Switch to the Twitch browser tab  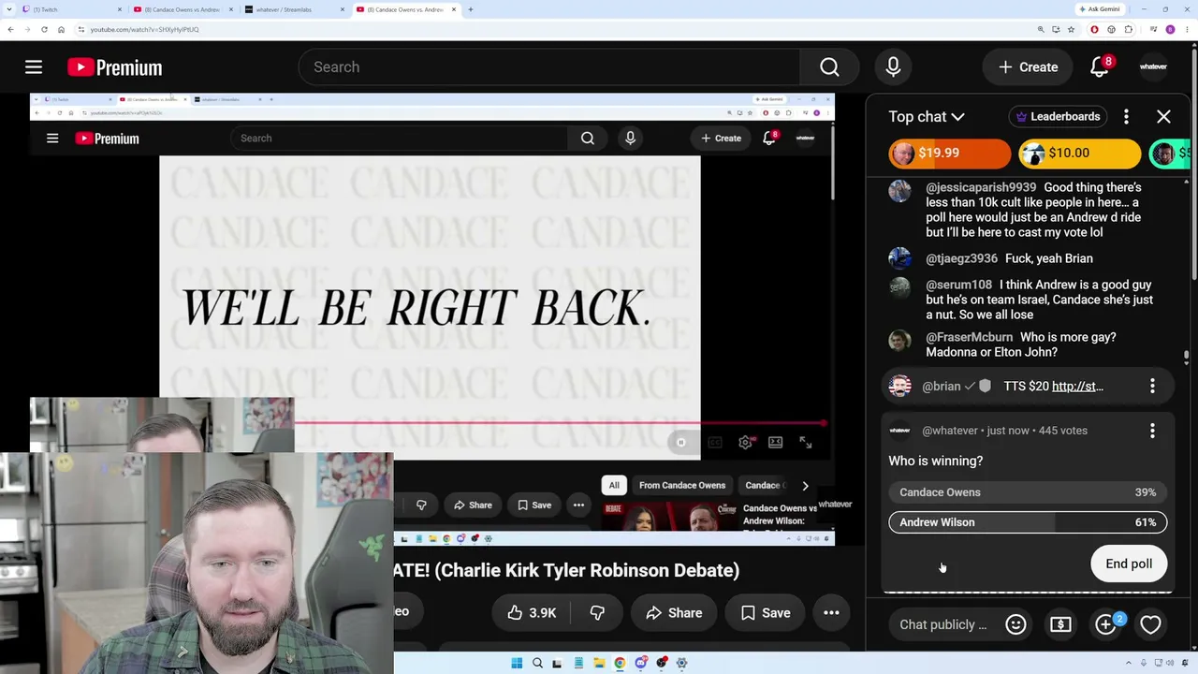pyautogui.click(x=70, y=9)
